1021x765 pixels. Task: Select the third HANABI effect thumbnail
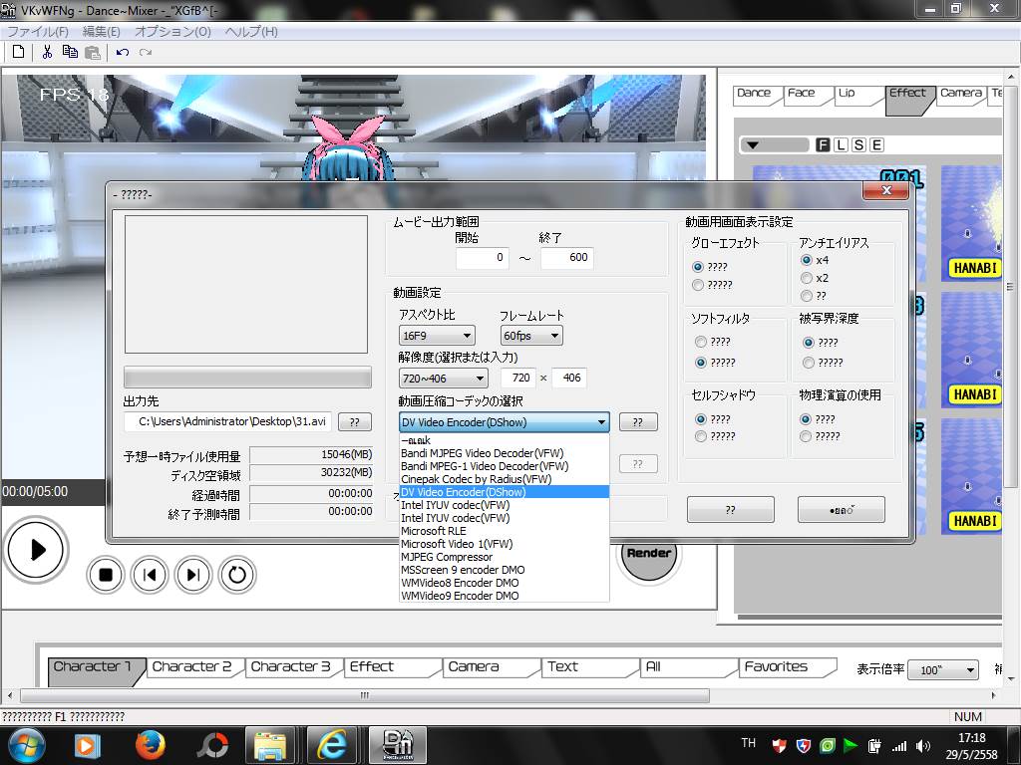click(971, 476)
